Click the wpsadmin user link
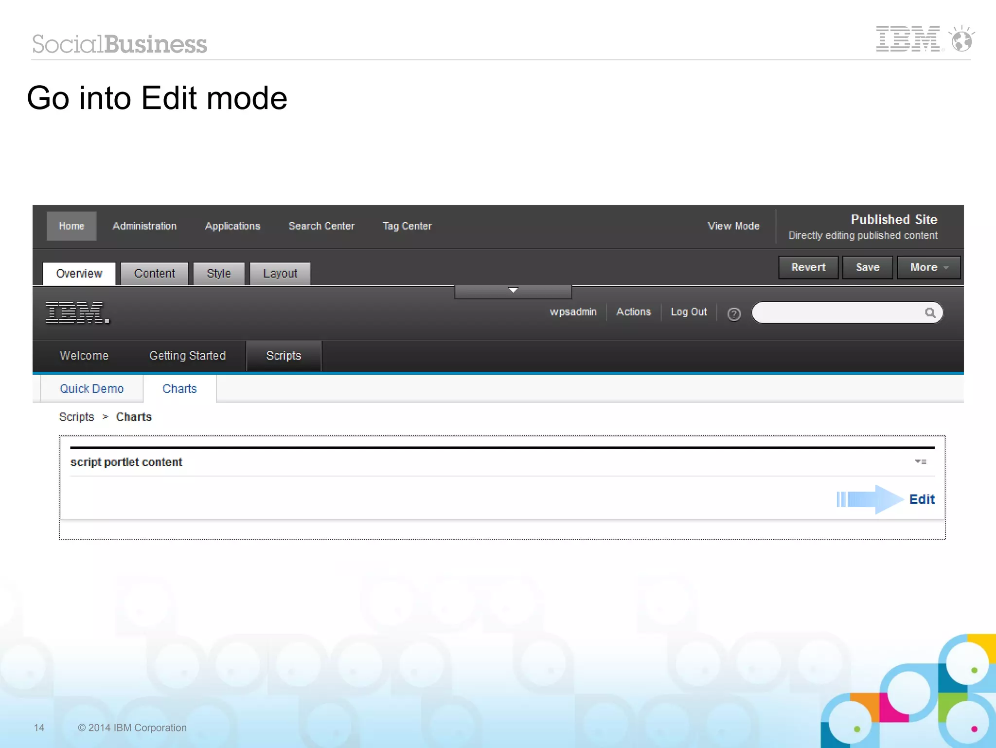The width and height of the screenshot is (996, 748). point(573,312)
